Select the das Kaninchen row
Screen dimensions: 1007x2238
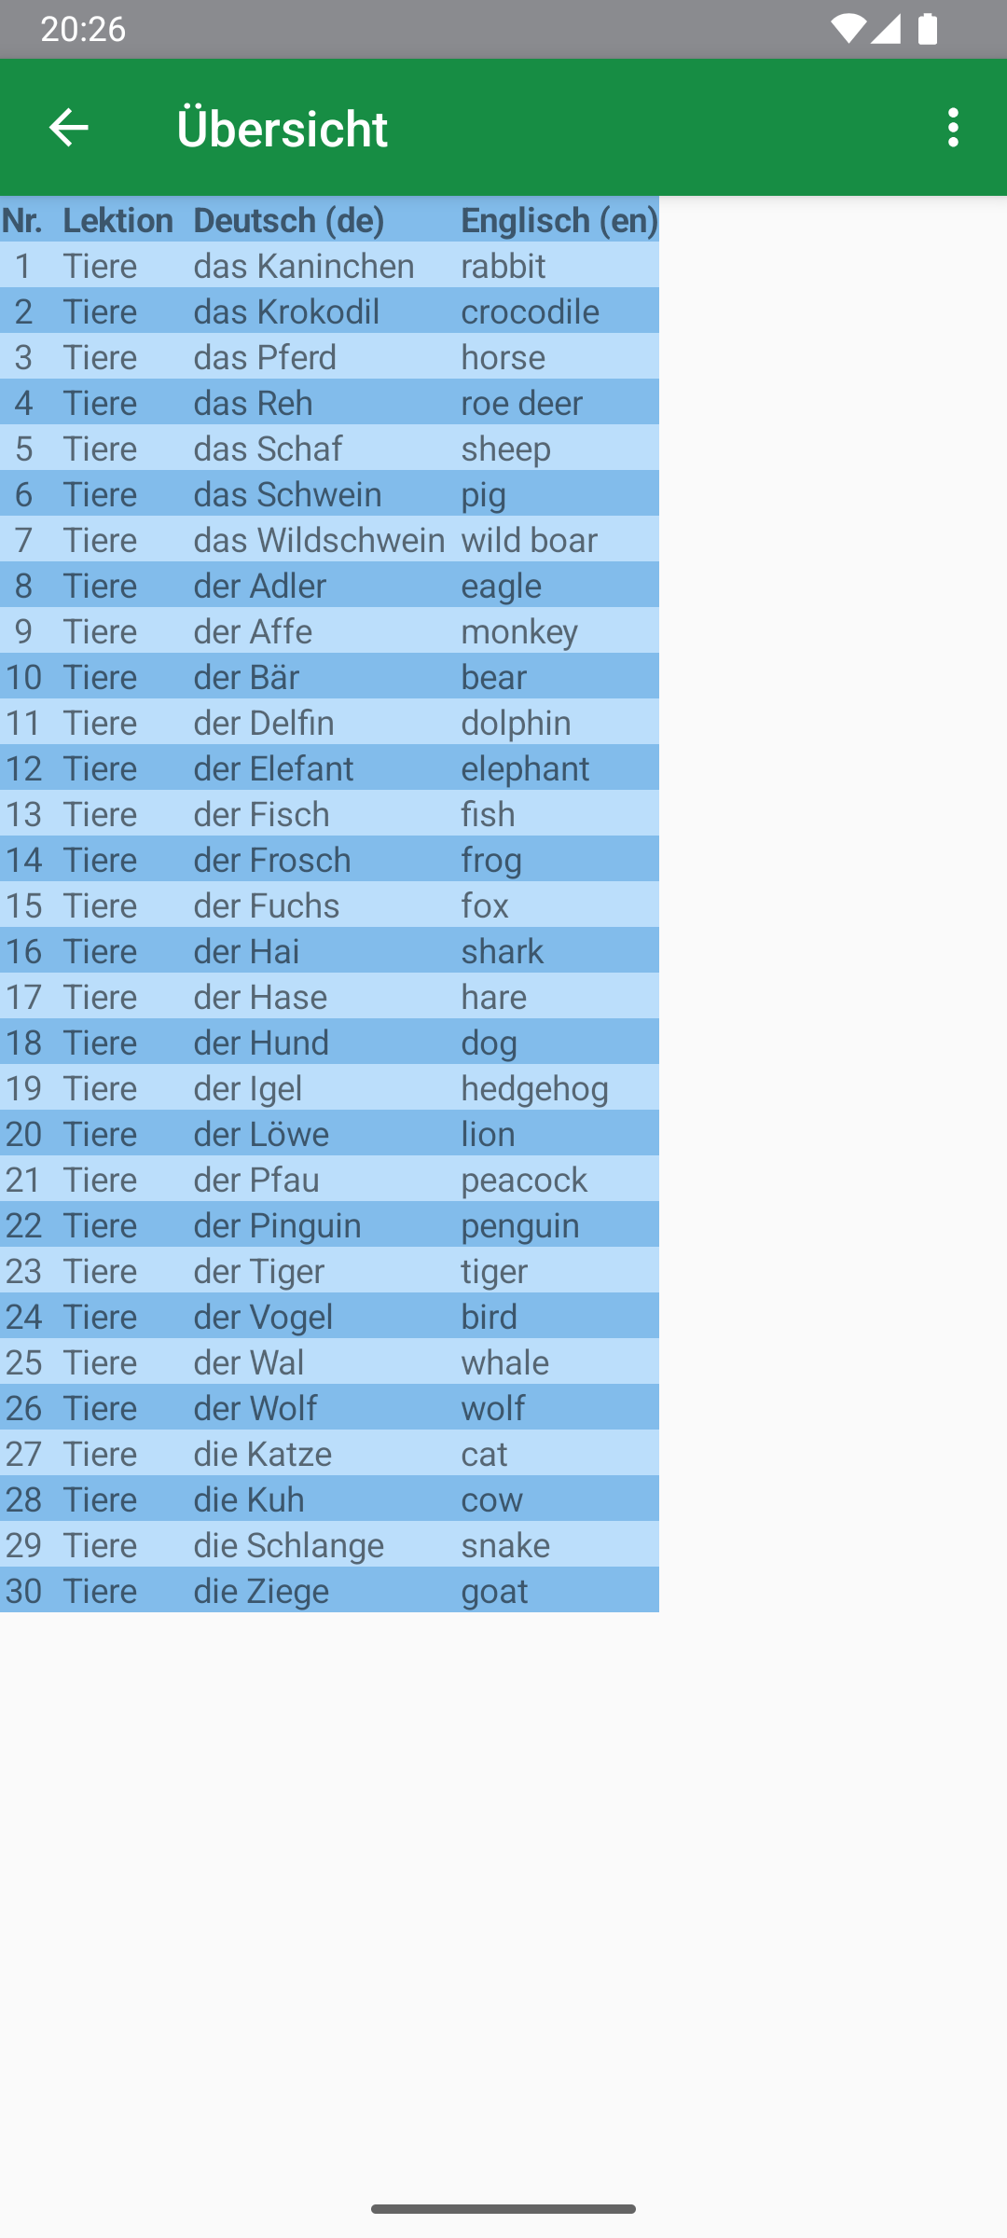pyautogui.click(x=304, y=266)
